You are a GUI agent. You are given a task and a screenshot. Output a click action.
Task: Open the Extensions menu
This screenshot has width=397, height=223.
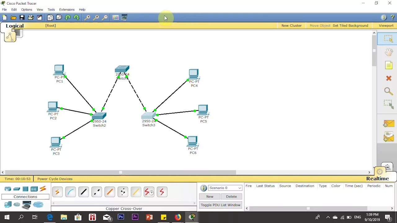click(x=67, y=10)
